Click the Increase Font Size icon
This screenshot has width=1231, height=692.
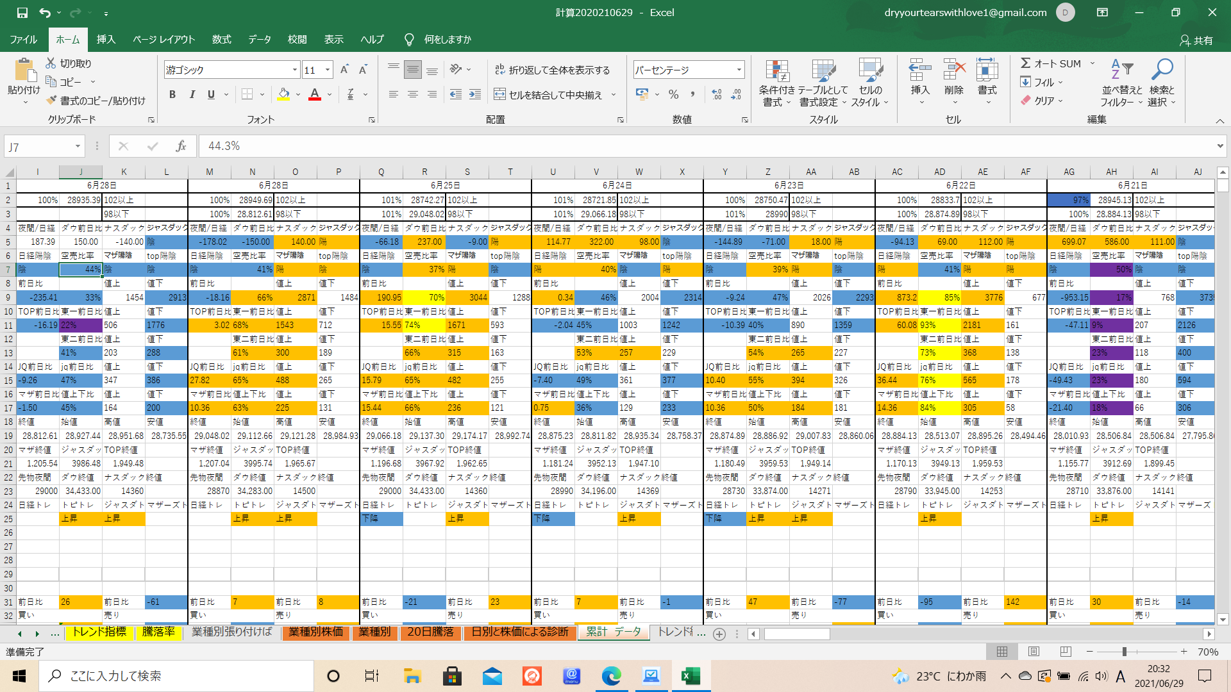[344, 70]
